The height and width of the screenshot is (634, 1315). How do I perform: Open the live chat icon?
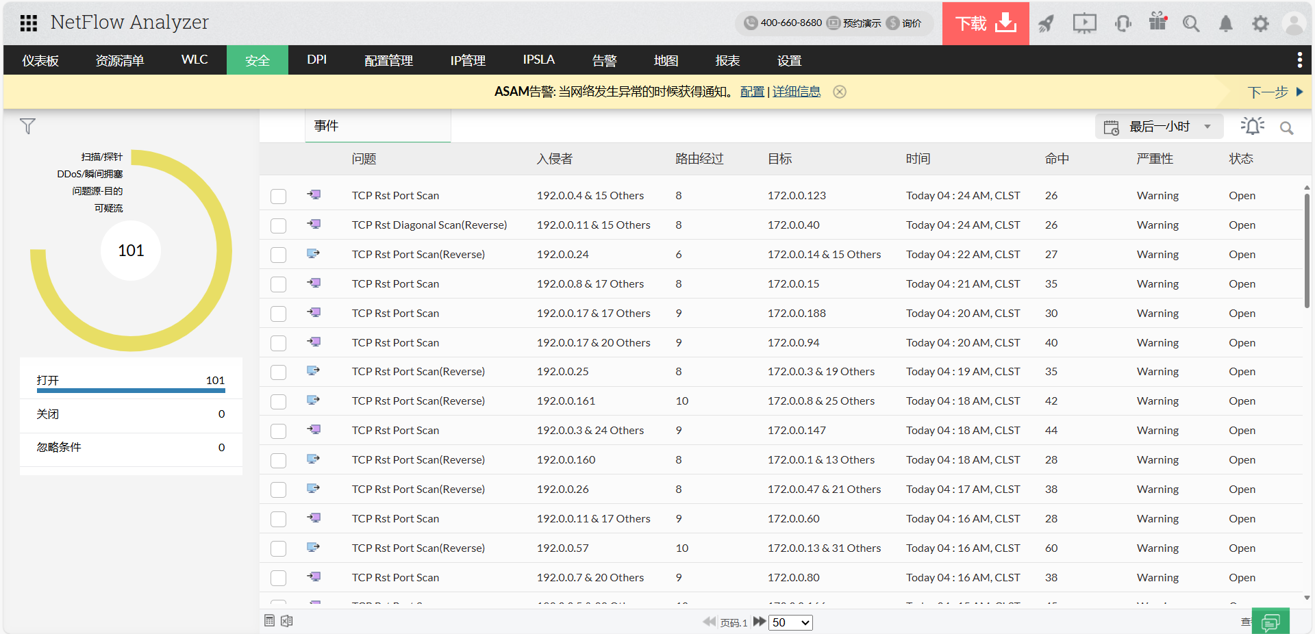point(1270,622)
